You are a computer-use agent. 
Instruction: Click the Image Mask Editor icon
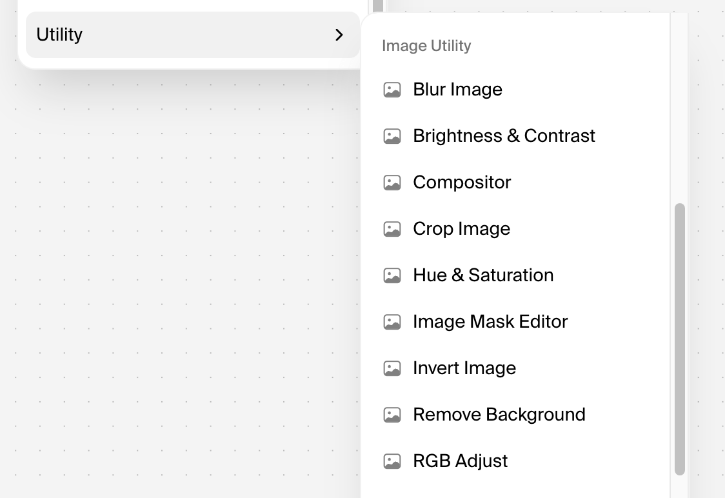coord(392,322)
